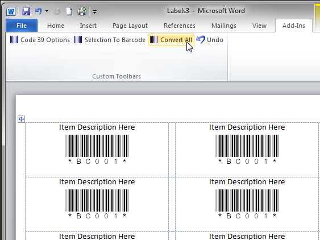The height and width of the screenshot is (240, 320).
Task: Open the Undo history dropdown arrow
Action: pyautogui.click(x=47, y=11)
